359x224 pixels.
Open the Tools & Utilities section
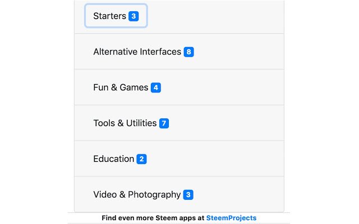coord(125,123)
